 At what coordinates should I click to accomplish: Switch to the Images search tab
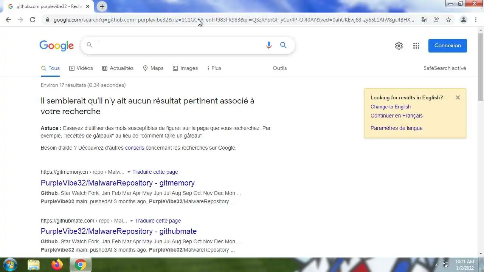(x=185, y=68)
